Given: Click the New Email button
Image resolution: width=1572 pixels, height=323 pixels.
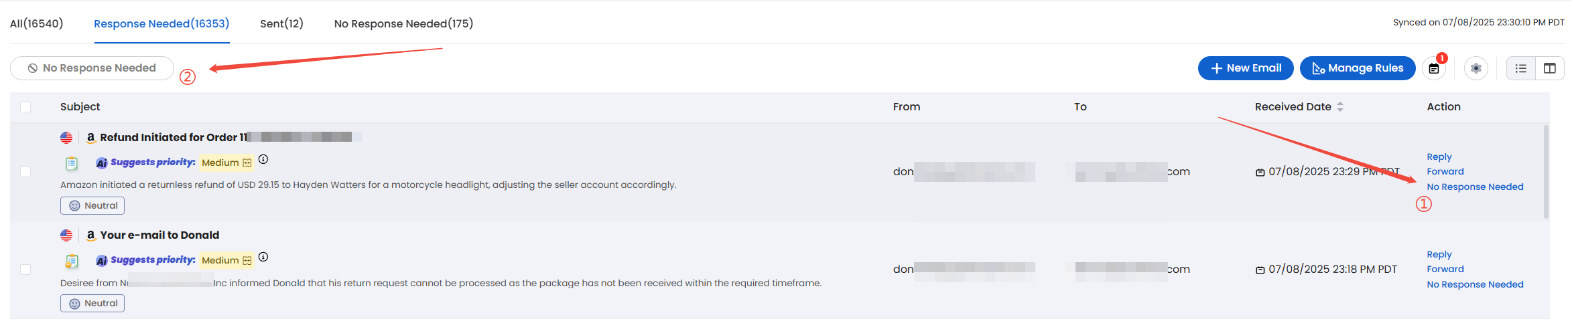Looking at the screenshot, I should [x=1246, y=68].
